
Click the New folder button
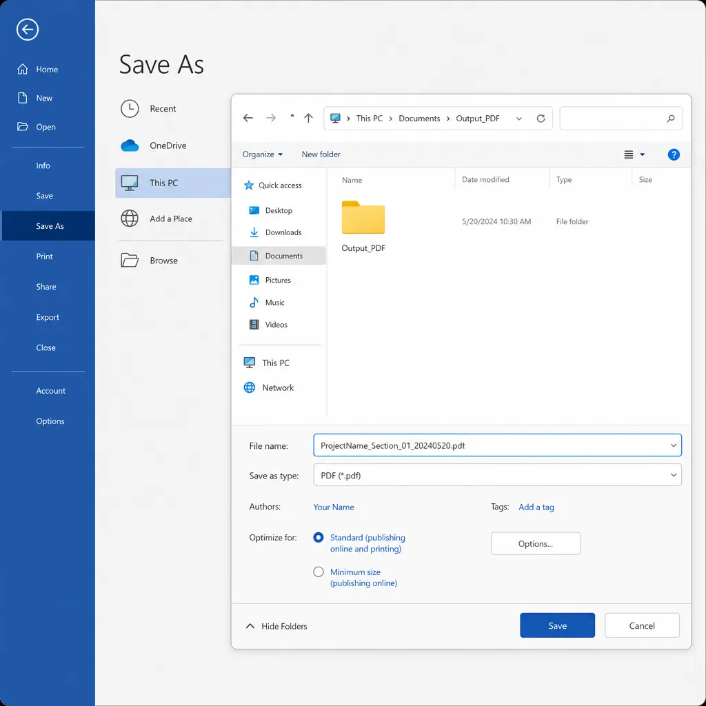point(321,154)
